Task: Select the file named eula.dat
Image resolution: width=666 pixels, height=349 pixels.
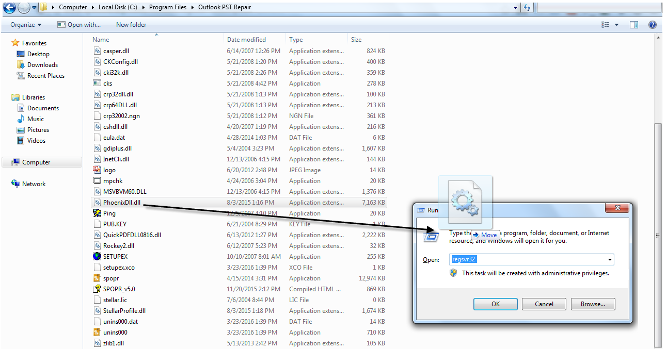Action: [114, 138]
